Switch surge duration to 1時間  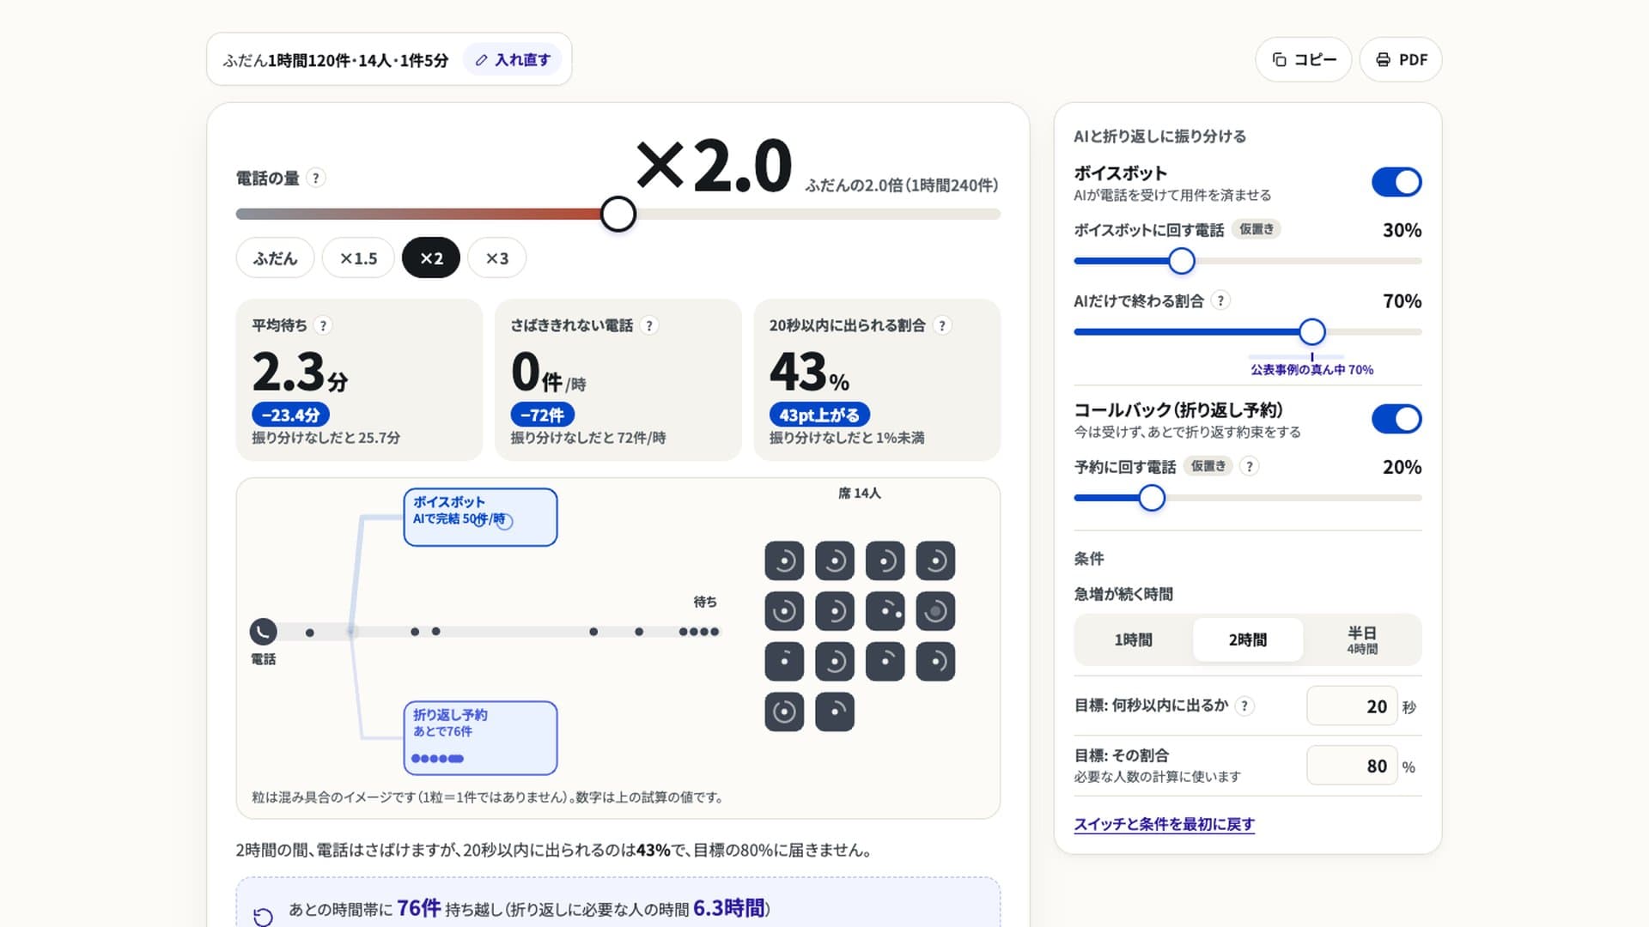(x=1134, y=639)
